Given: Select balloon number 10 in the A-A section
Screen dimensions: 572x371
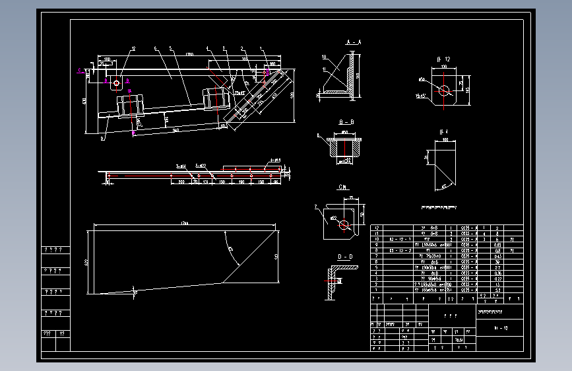Looking at the screenshot, I should click(324, 57).
